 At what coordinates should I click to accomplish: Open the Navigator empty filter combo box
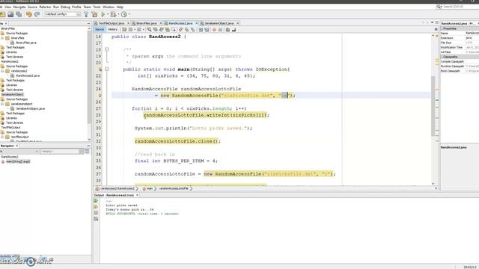(x=62, y=151)
